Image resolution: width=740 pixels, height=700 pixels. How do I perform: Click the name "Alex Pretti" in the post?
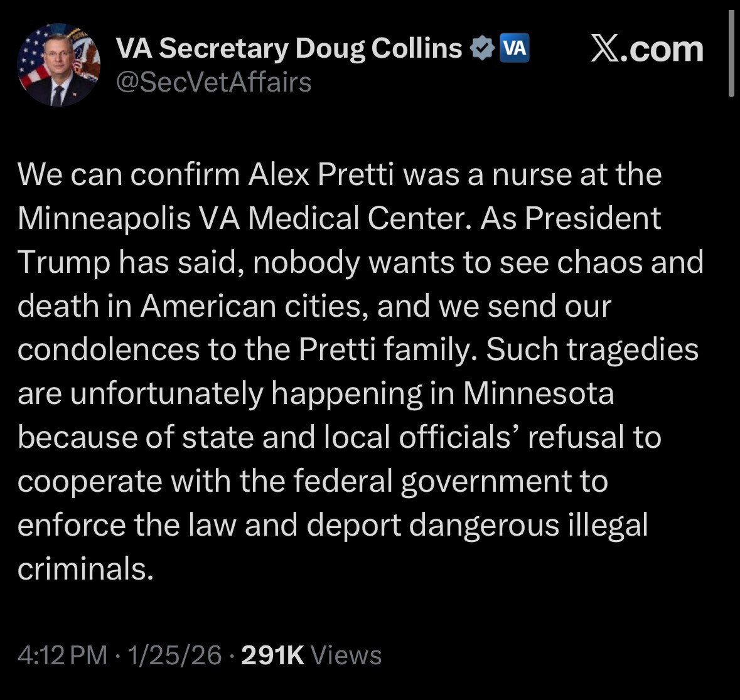click(x=321, y=175)
